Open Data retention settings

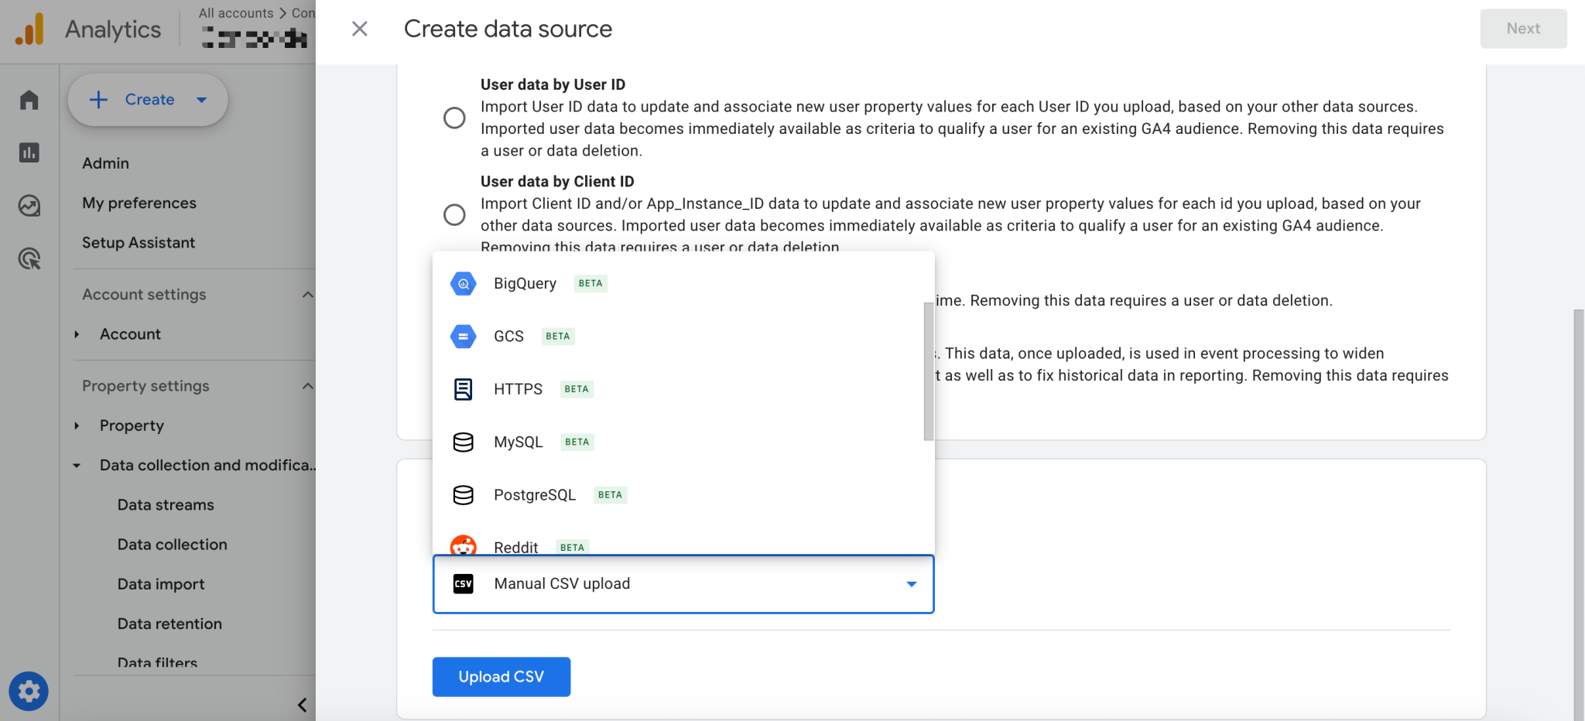[x=169, y=624]
